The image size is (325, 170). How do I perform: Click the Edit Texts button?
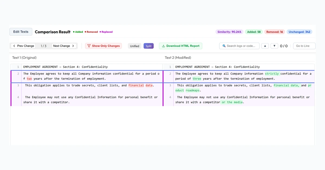pos(21,32)
